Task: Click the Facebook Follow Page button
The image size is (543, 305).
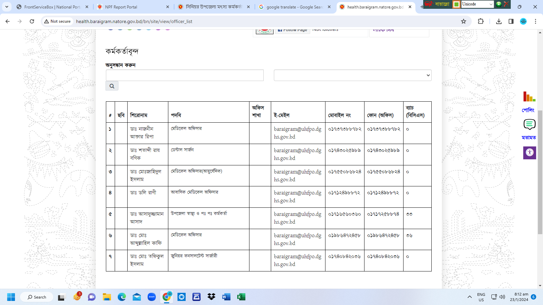Action: tap(292, 30)
